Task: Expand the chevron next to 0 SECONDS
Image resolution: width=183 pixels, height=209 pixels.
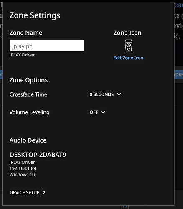Action: (119, 94)
